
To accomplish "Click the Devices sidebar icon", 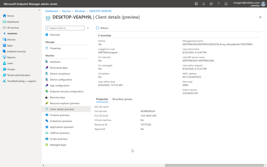I will click(5, 39).
